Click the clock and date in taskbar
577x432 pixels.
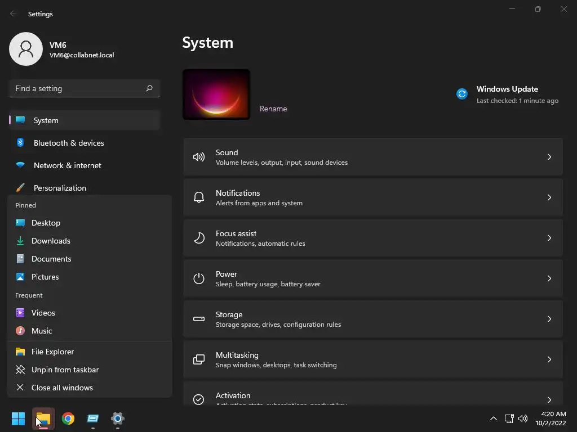(551, 418)
